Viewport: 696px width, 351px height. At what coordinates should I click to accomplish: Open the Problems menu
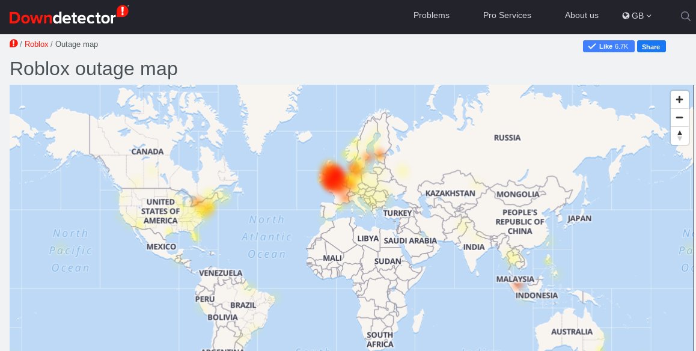point(431,16)
